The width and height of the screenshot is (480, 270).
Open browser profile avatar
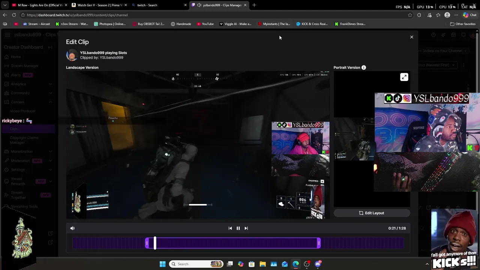click(447, 15)
